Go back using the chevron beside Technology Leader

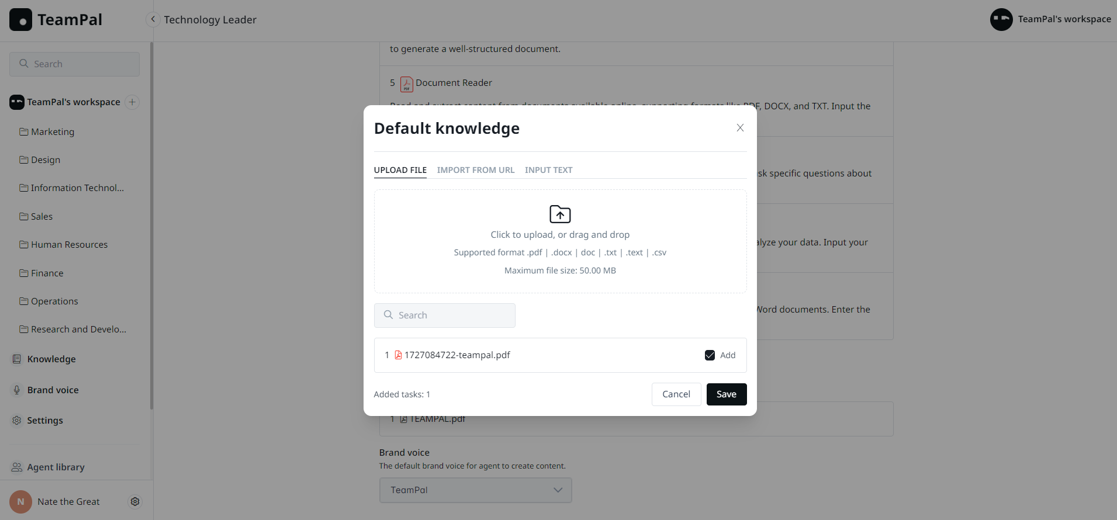pos(153,19)
